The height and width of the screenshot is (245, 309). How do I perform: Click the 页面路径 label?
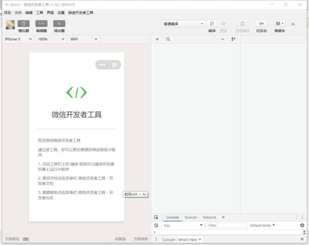pyautogui.click(x=12, y=239)
